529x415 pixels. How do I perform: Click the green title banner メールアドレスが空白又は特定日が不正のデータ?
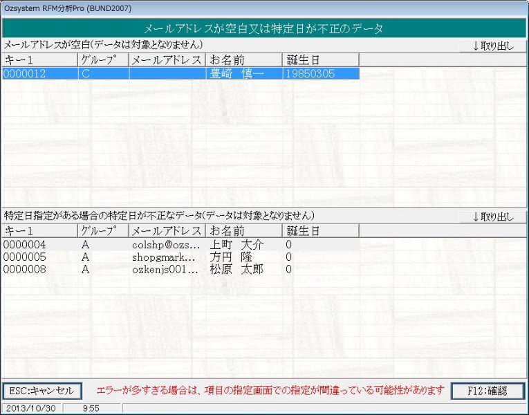264,28
